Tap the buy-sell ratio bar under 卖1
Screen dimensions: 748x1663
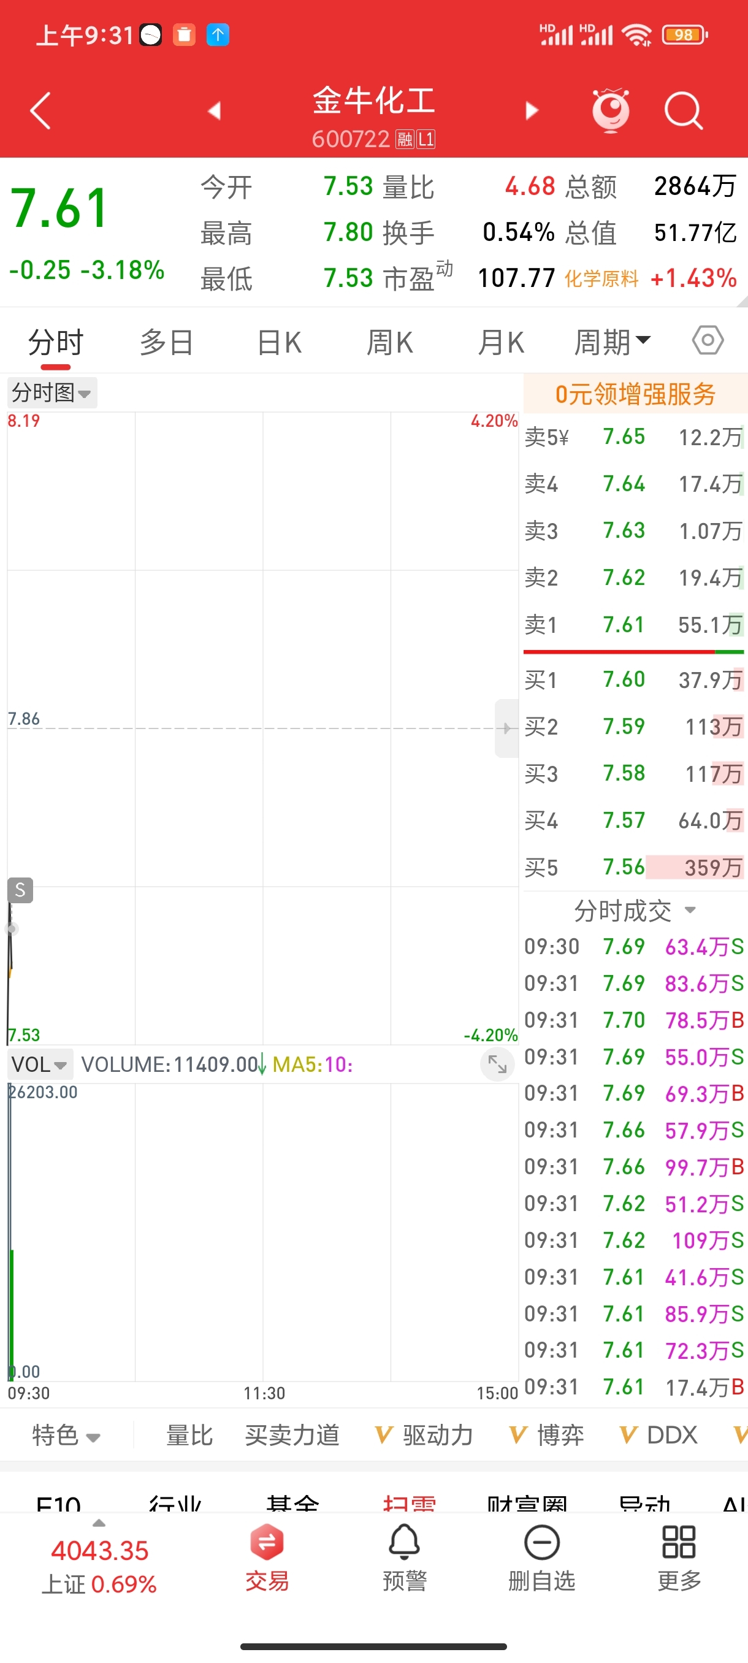coord(634,652)
